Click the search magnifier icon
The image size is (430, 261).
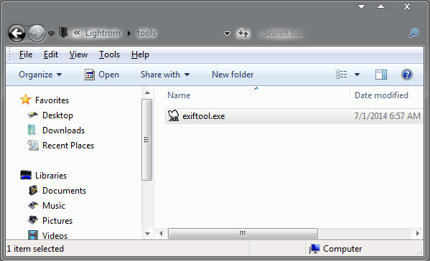click(413, 33)
